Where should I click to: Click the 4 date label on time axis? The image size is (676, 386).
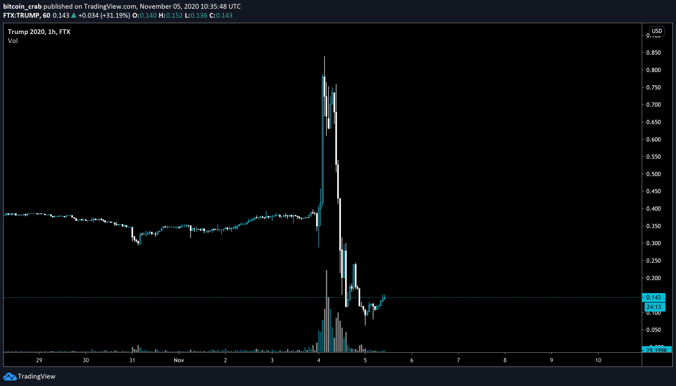click(319, 360)
